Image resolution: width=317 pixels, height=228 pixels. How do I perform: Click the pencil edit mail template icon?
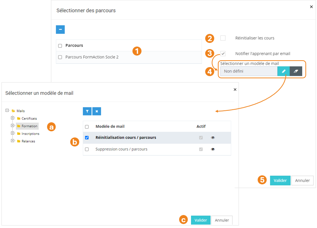point(284,71)
